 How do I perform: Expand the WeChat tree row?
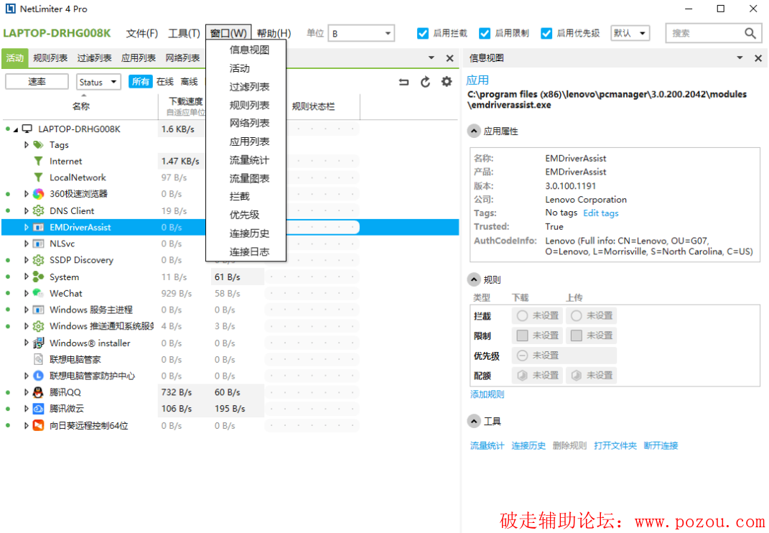point(26,293)
